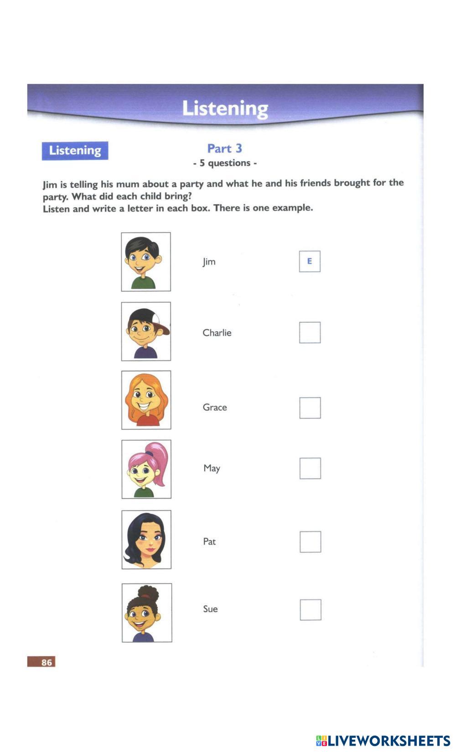This screenshot has width=456, height=752.
Task: Click the name Grace text
Action: [x=214, y=407]
